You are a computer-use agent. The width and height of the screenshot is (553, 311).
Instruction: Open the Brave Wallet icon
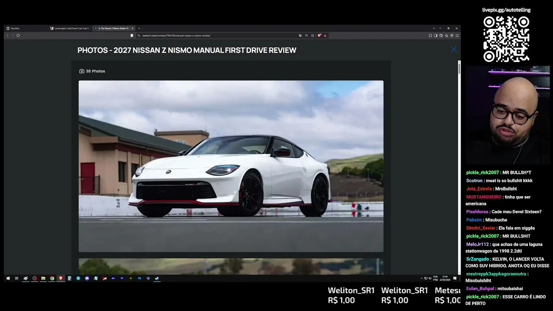(x=441, y=35)
